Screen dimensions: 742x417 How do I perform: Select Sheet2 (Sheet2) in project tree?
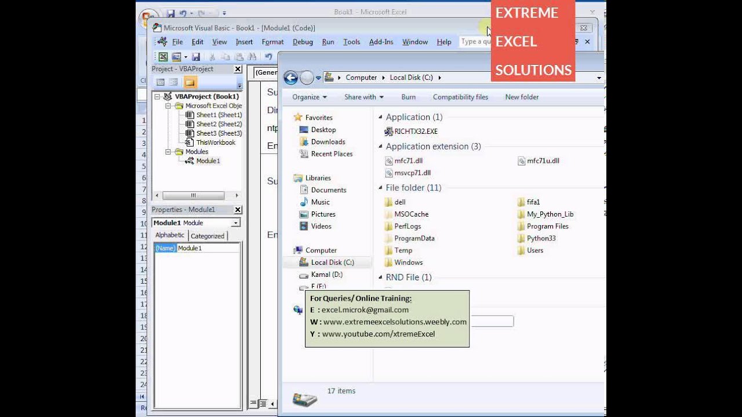pyautogui.click(x=219, y=124)
